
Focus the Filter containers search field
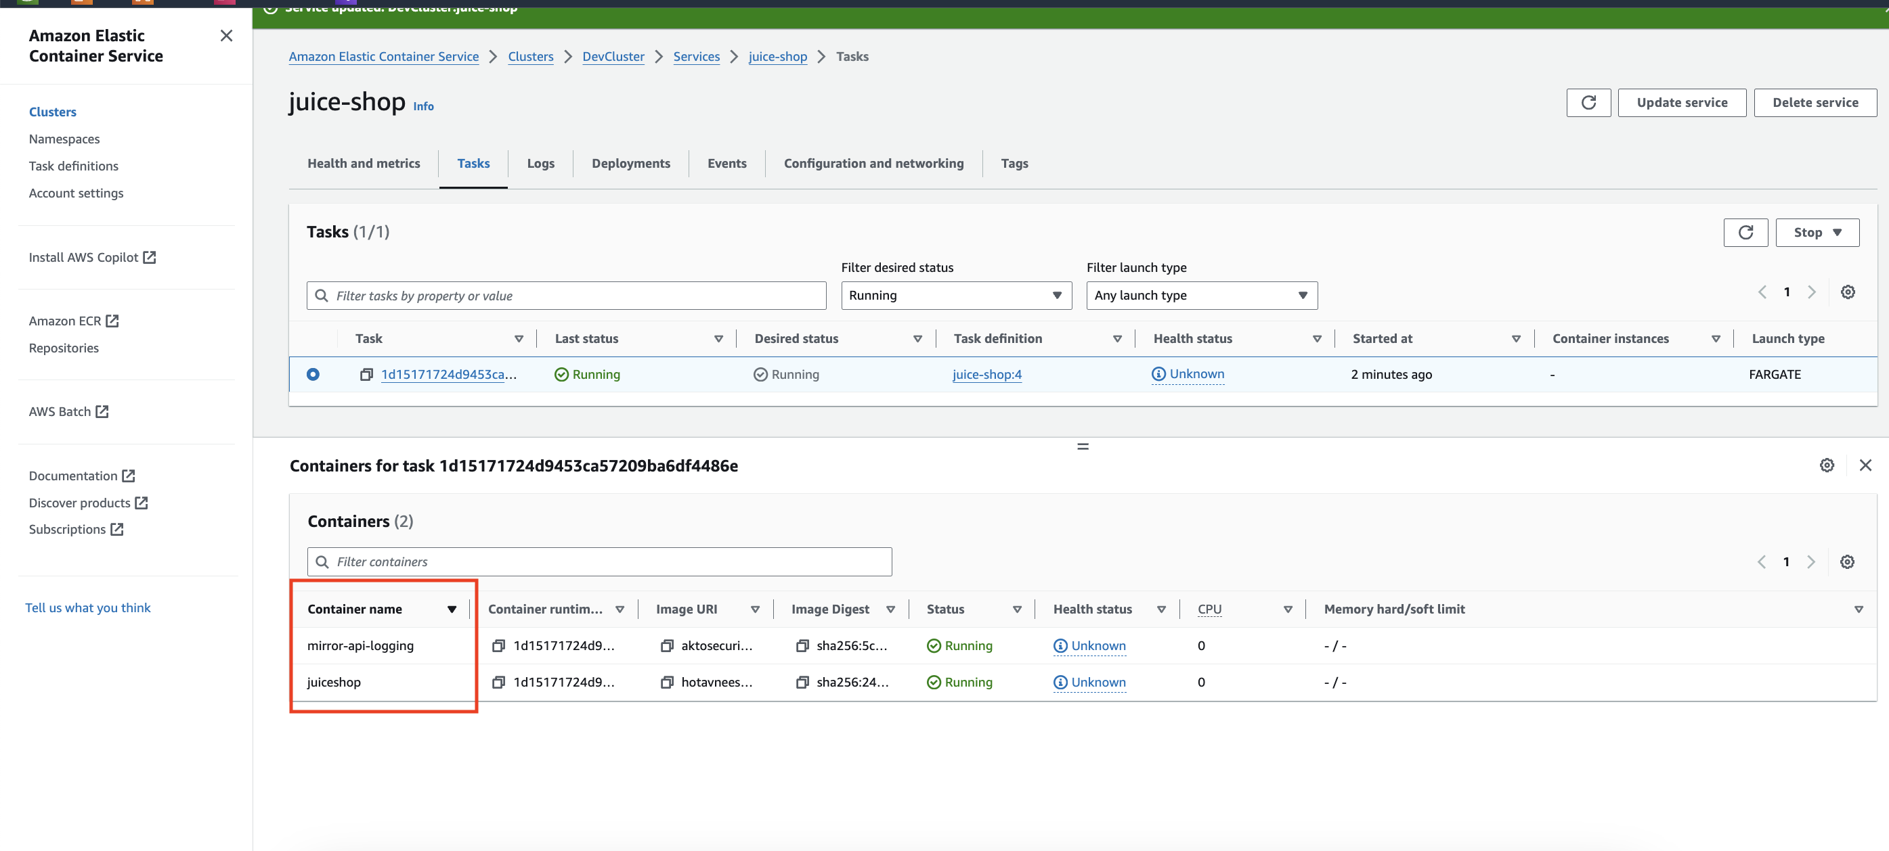click(599, 561)
